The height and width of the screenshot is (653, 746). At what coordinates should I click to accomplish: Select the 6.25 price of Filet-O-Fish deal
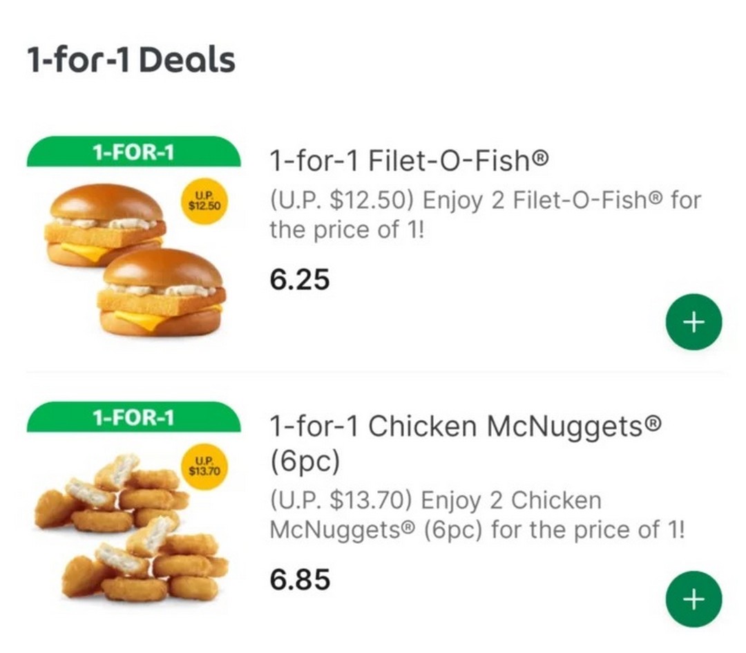point(299,279)
